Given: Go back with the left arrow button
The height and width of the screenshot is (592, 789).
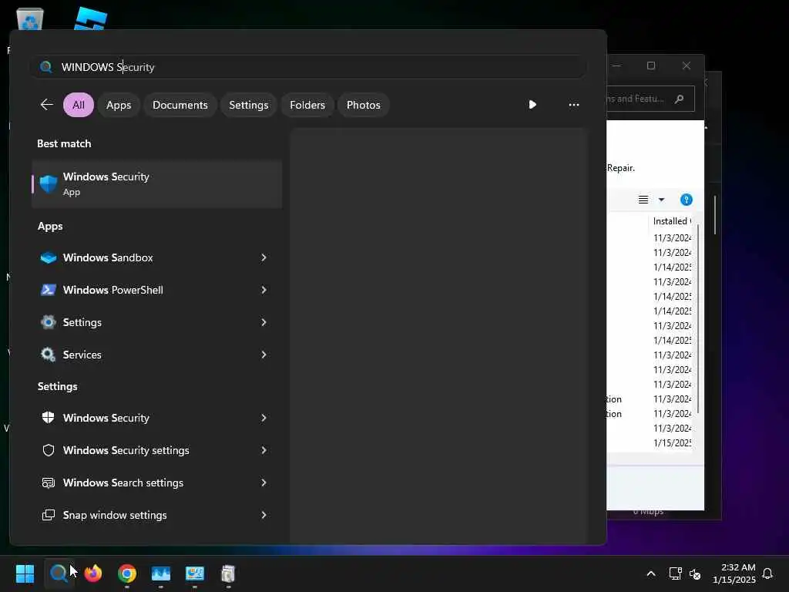Looking at the screenshot, I should pyautogui.click(x=47, y=105).
